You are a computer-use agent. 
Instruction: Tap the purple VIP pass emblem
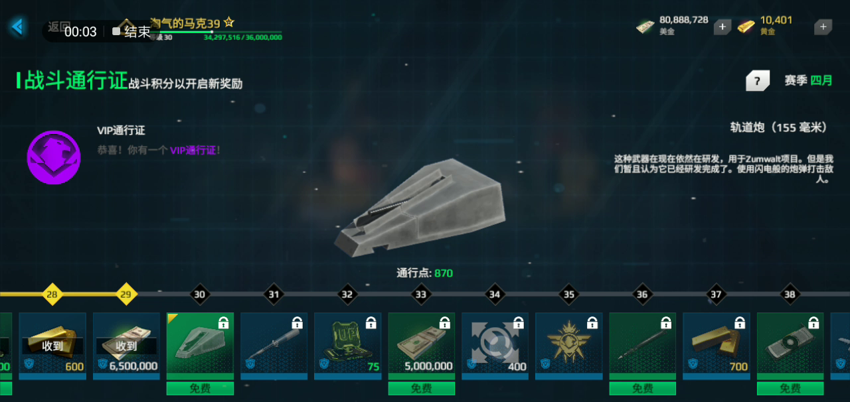coord(54,157)
